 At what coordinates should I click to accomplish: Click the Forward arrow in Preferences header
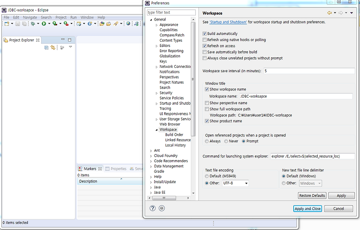pyautogui.click(x=341, y=13)
